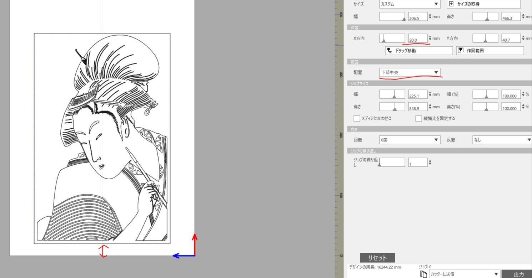Click the geisha artwork in the preview
Image resolution: width=532 pixels, height=278 pixels.
point(102,139)
